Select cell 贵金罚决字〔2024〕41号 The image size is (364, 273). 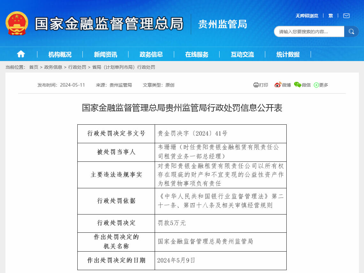click(221, 134)
